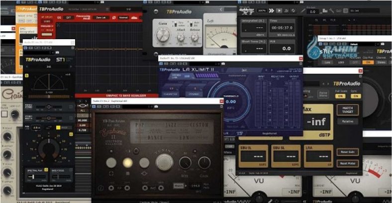This screenshot has height=203, width=392.
Task: Open the 100% zoom selector in dpMeter toolbar
Action: pos(262,11)
